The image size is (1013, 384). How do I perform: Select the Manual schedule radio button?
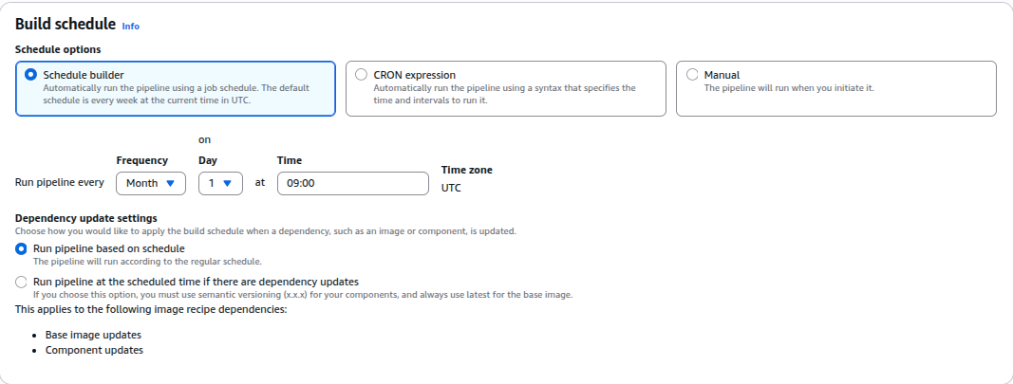pyautogui.click(x=692, y=75)
